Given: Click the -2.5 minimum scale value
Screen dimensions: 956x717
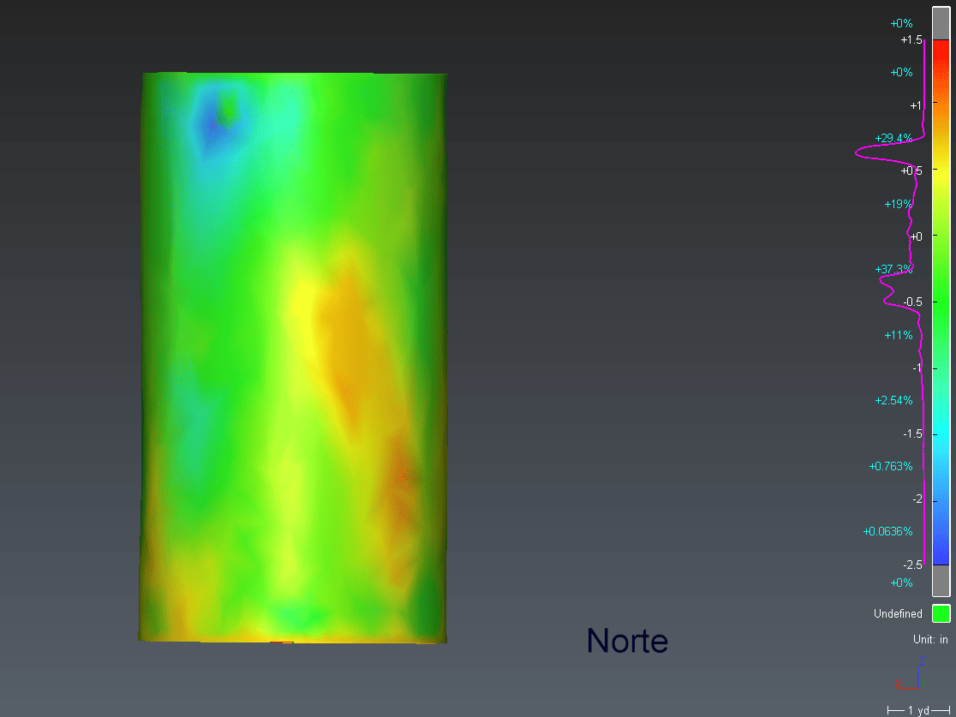Looking at the screenshot, I should click(911, 565).
